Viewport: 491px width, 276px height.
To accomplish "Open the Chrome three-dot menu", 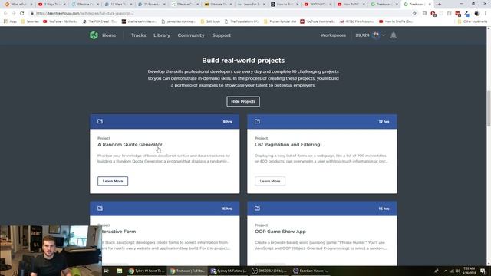I will [486, 14].
